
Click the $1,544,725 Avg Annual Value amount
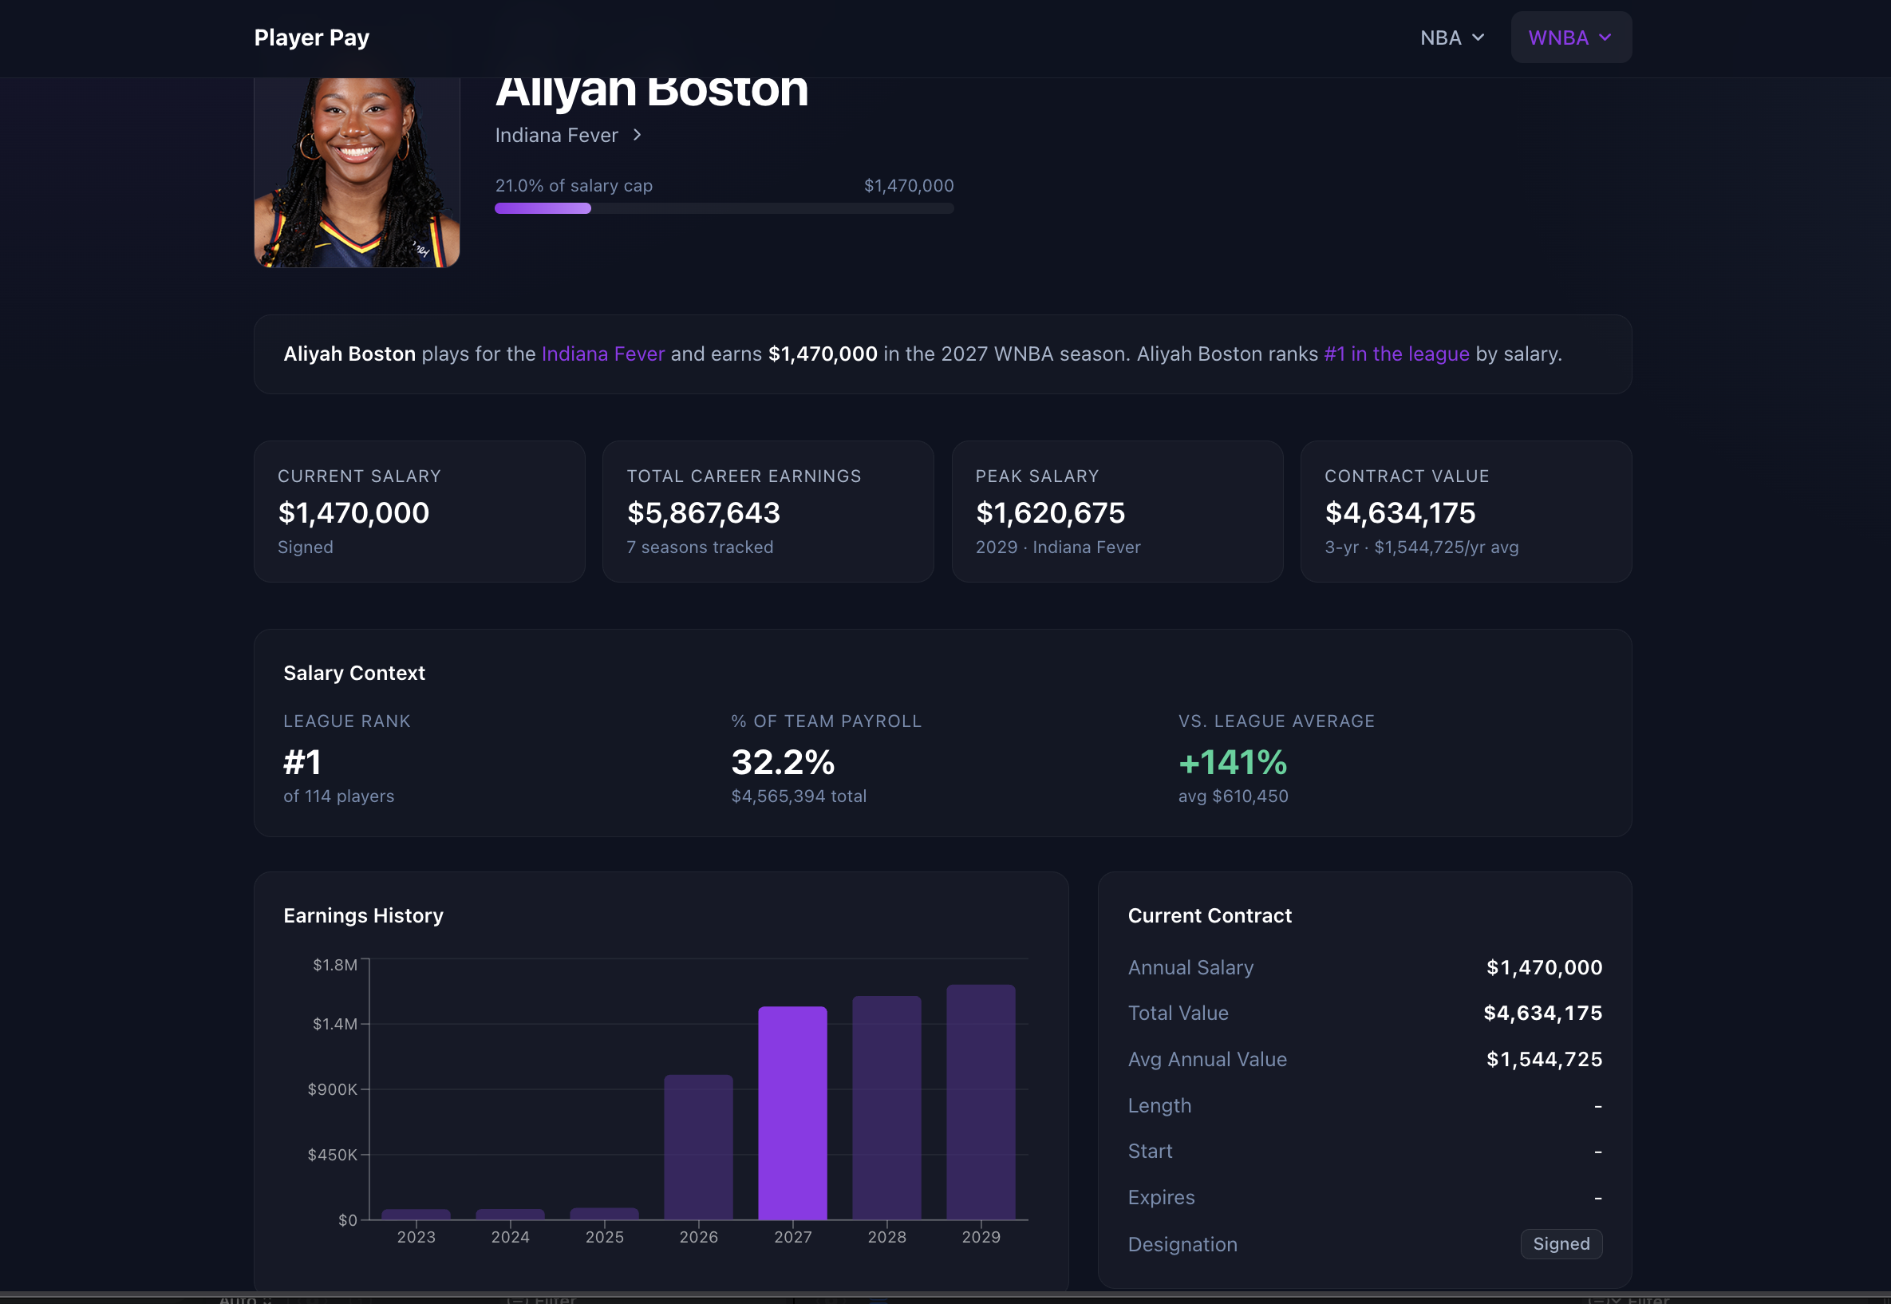(1544, 1059)
